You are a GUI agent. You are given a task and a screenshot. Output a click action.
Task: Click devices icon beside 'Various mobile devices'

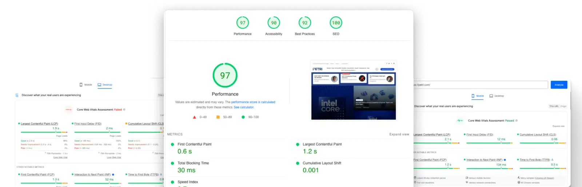(x=467, y=178)
